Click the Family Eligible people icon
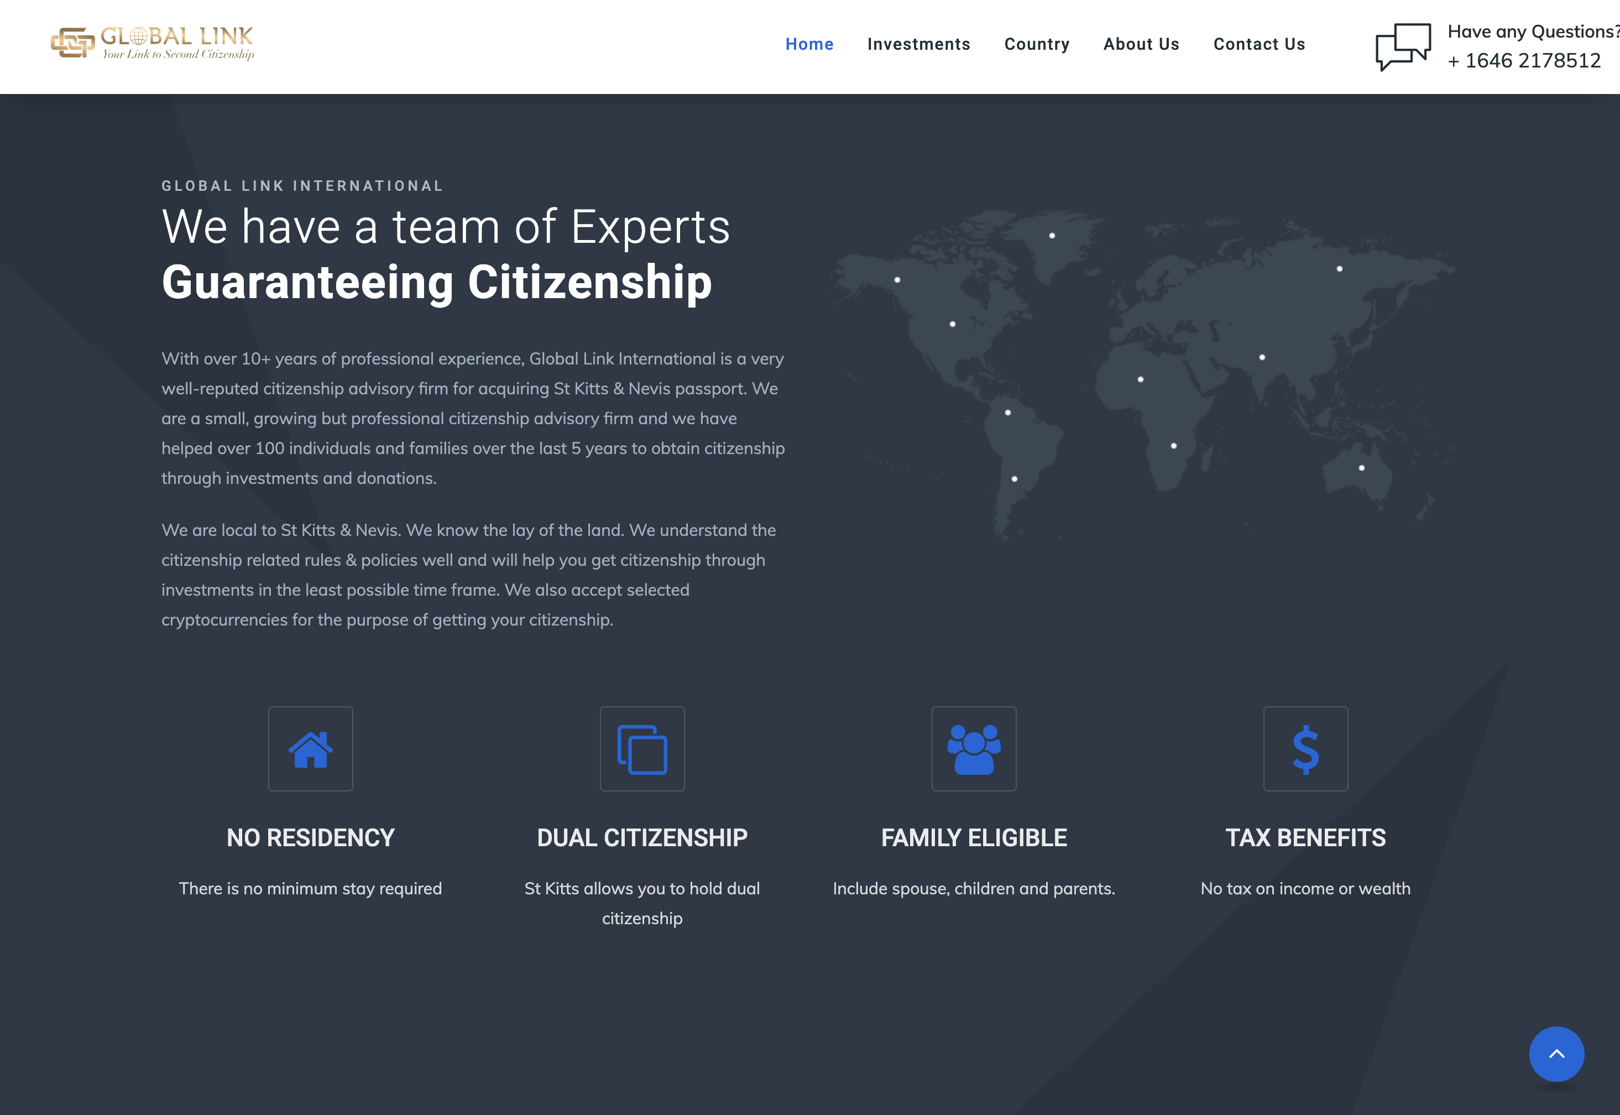The image size is (1620, 1115). pyautogui.click(x=974, y=749)
